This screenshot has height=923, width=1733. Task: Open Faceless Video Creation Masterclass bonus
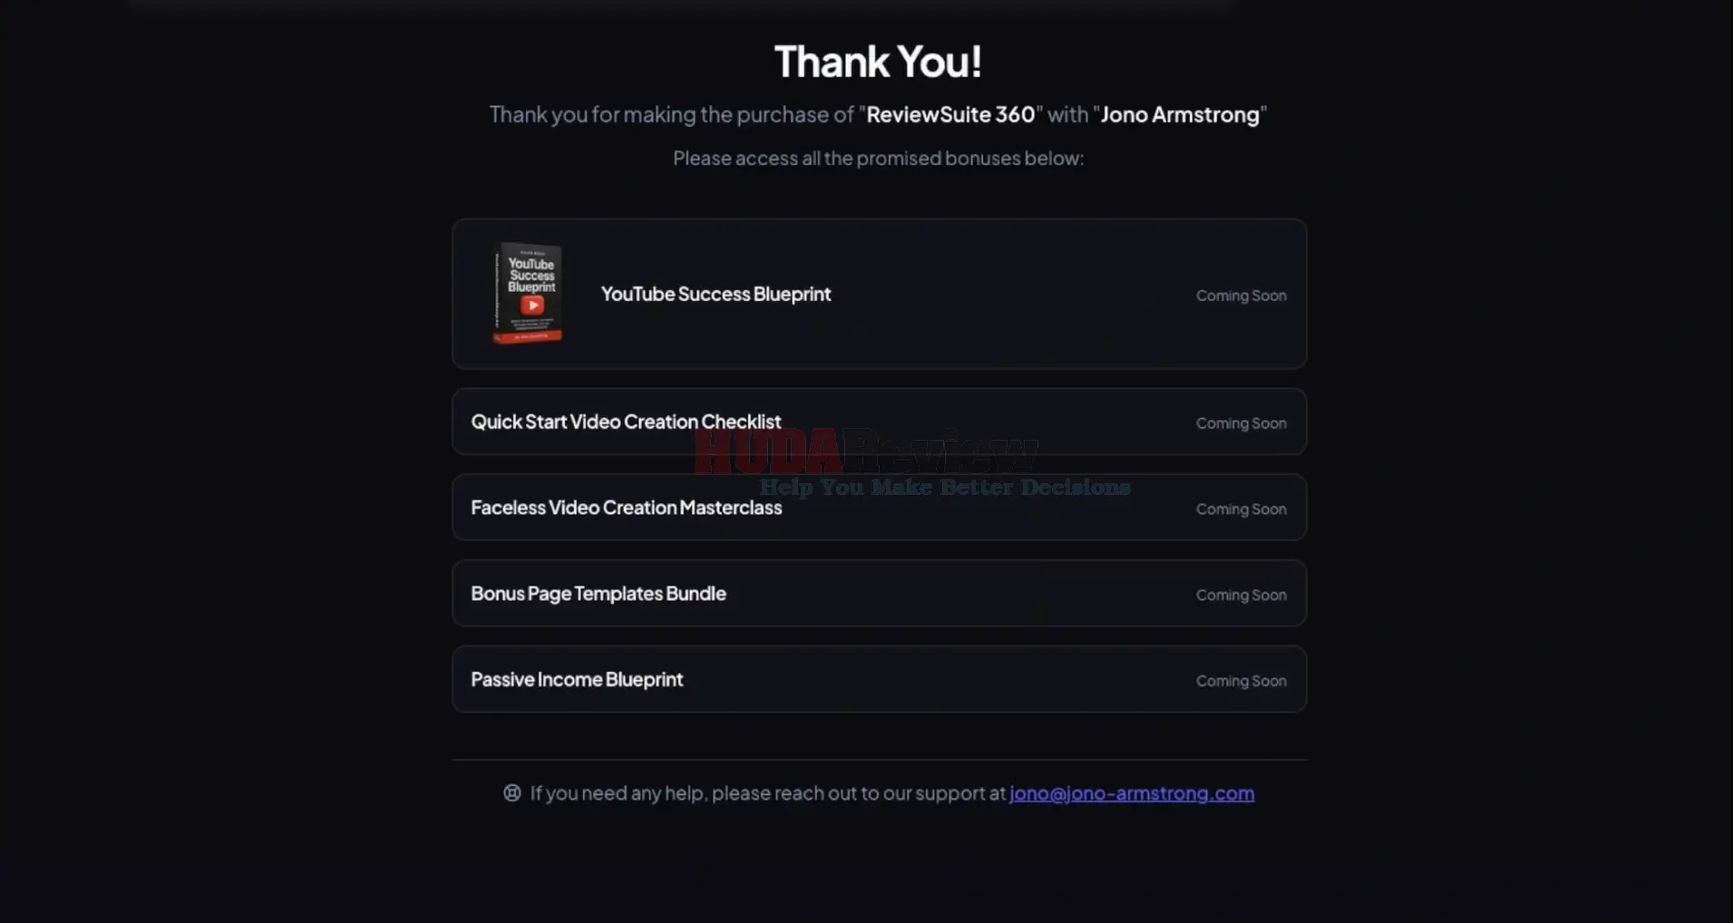(879, 508)
